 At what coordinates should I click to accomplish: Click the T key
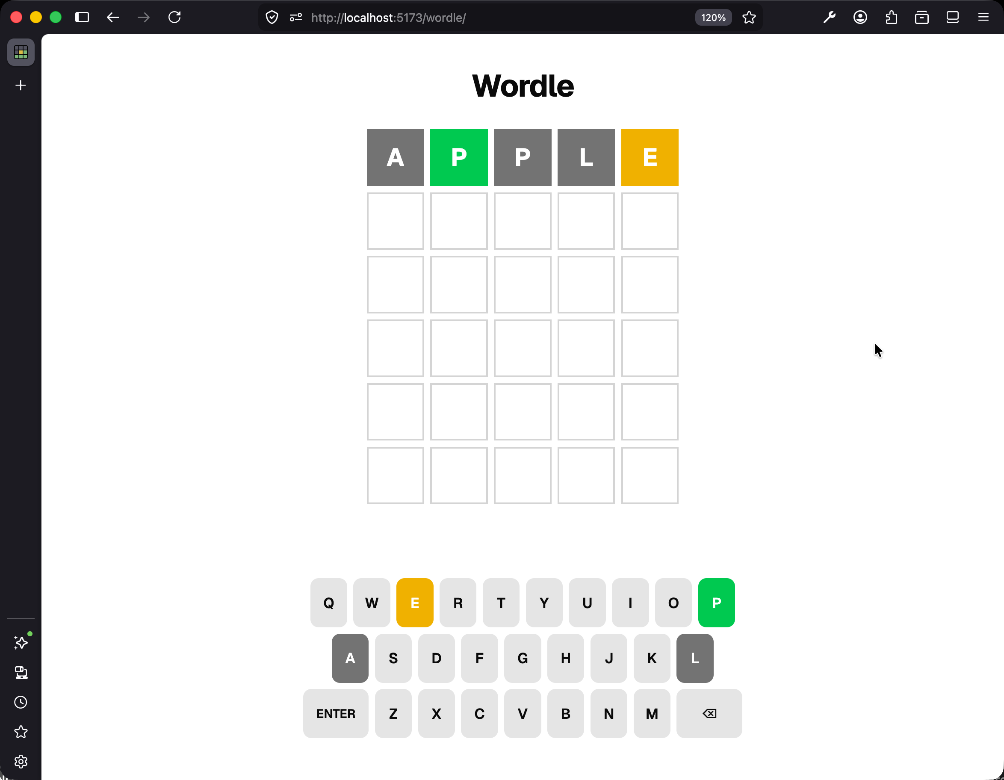(501, 603)
